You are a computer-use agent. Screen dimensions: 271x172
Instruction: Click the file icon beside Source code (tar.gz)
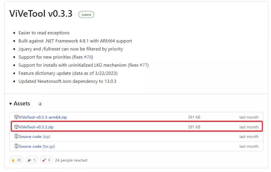pyautogui.click(x=17, y=146)
